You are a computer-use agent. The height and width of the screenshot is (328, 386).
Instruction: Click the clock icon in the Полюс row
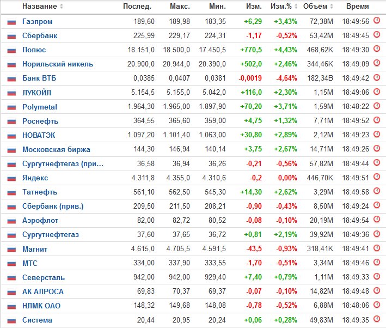(x=377, y=49)
